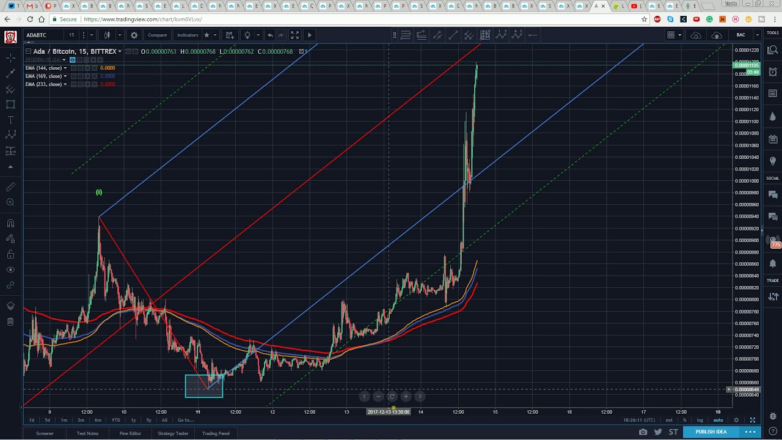Screen dimensions: 782x440
Task: Open the EMA (233, close) indicator dropdown
Action: [65, 84]
